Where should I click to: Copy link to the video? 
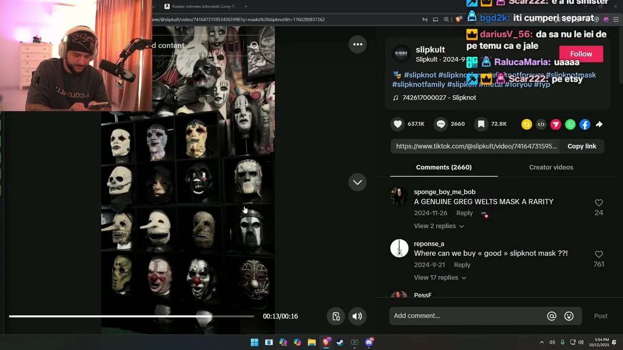pyautogui.click(x=582, y=146)
